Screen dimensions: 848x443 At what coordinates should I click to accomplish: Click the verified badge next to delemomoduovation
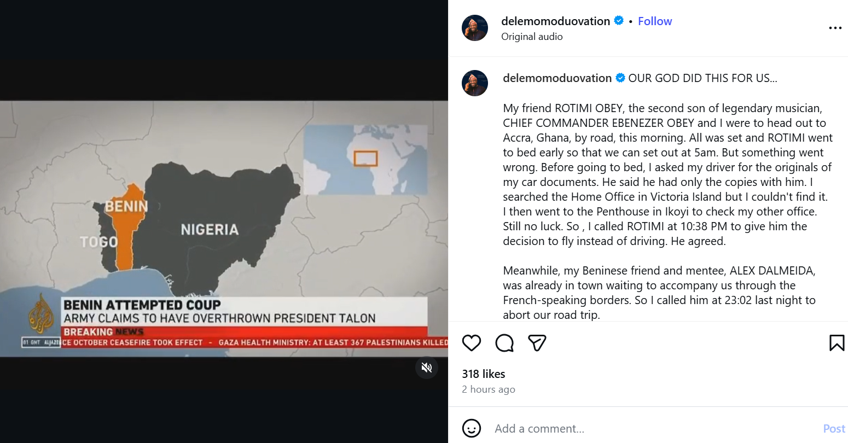(619, 21)
